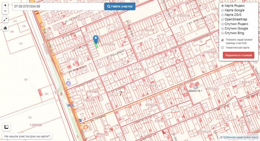Click the gas station icon near 89
Viewport: 260px width, 141px height.
coord(69,83)
